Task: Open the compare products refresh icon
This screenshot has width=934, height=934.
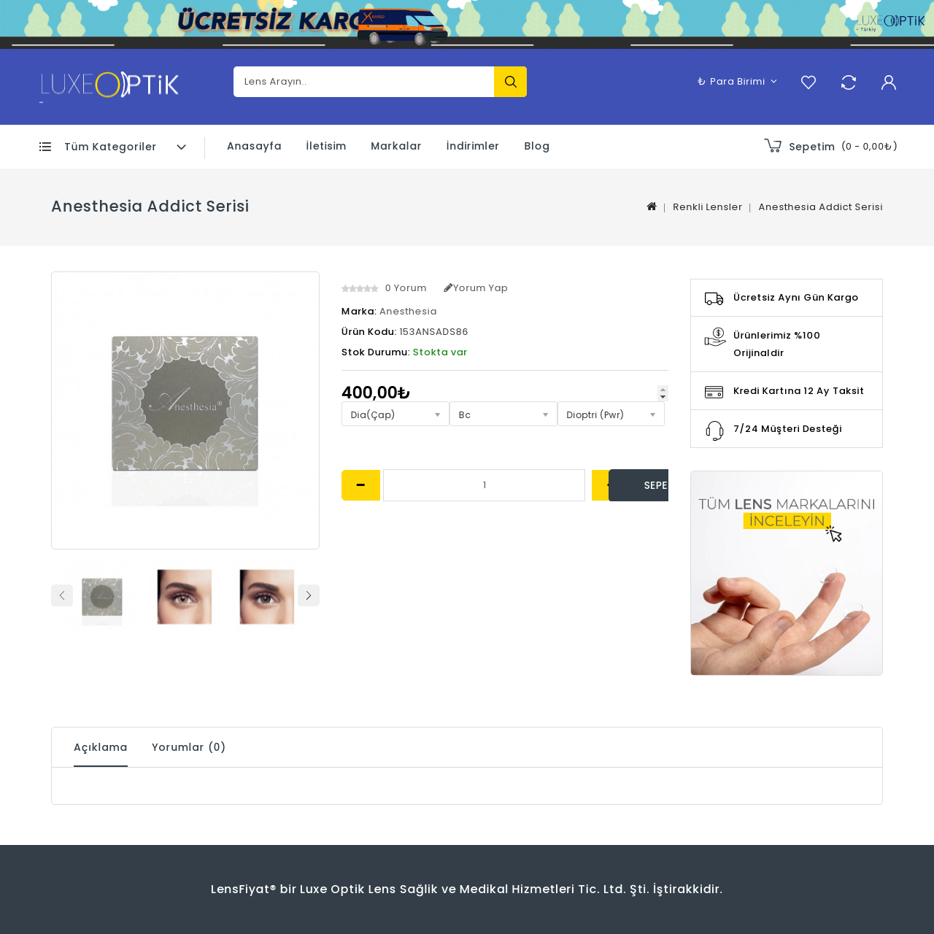Action: (849, 82)
